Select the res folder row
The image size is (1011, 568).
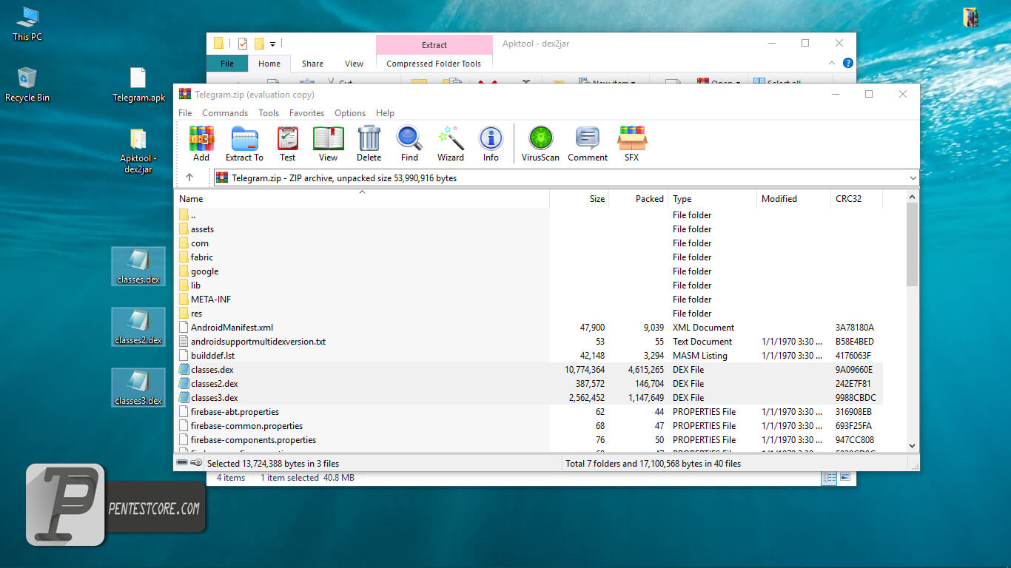pyautogui.click(x=528, y=314)
